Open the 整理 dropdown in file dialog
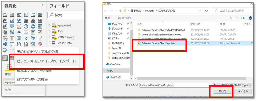Screen dimensions: 257x101 click(108, 18)
